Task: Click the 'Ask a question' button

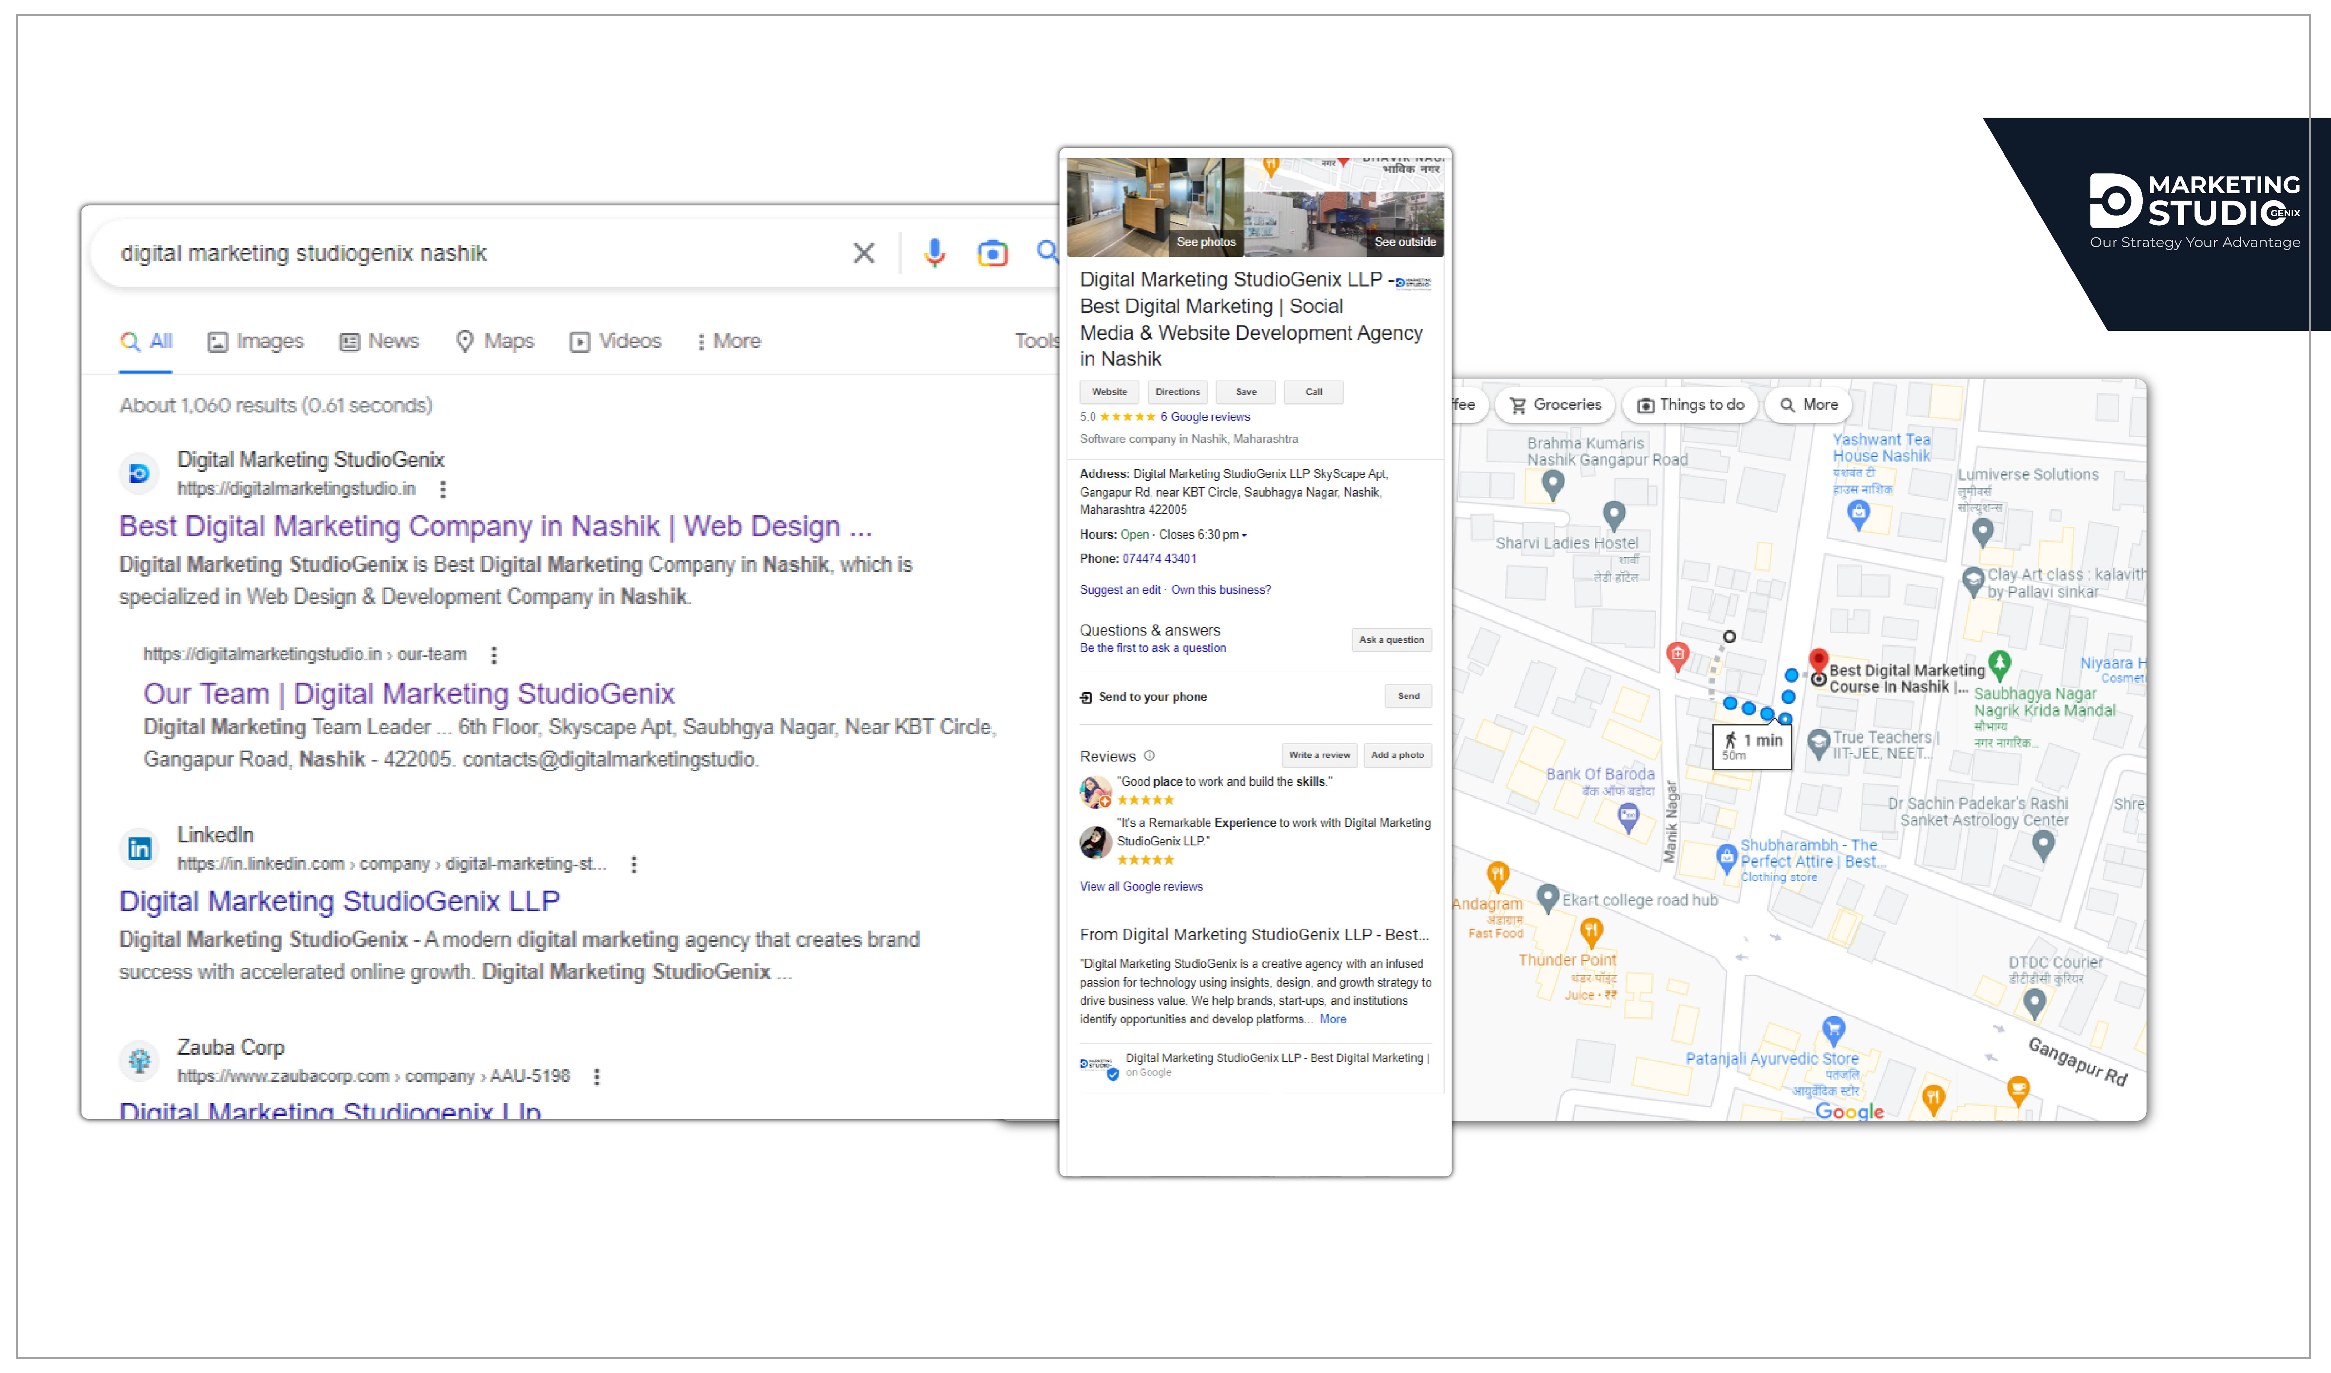Action: click(1391, 640)
